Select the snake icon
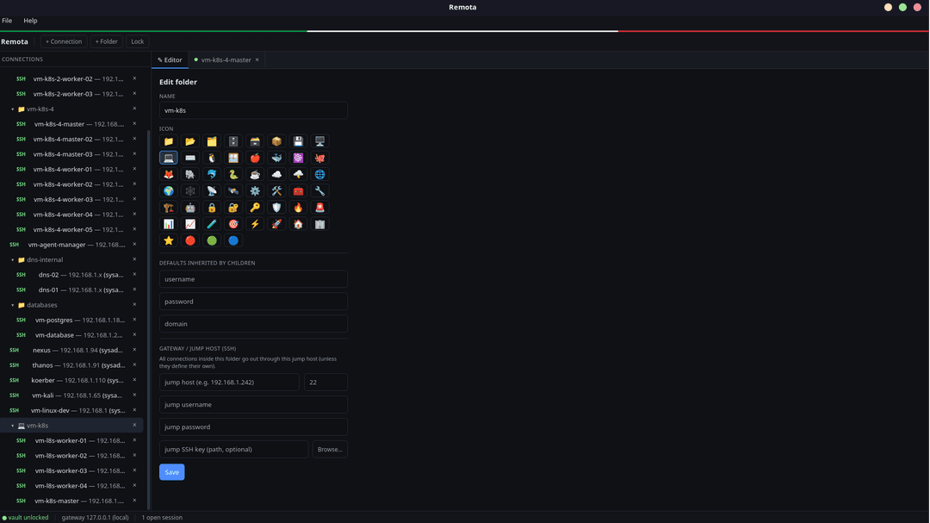The height and width of the screenshot is (523, 930). (x=233, y=175)
